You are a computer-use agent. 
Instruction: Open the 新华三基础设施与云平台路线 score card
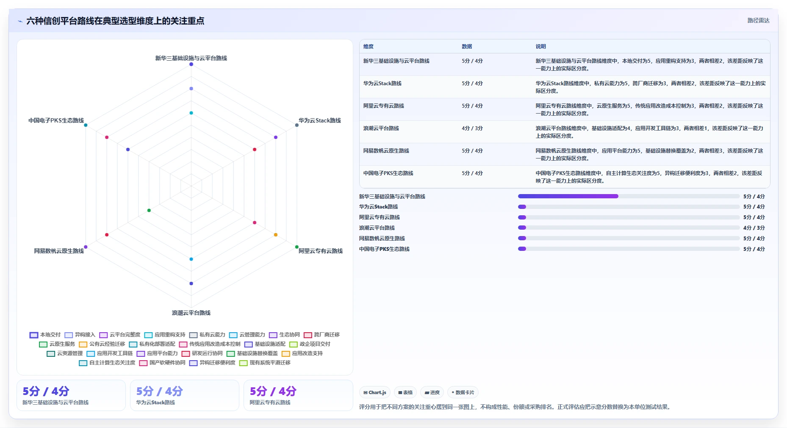[71, 395]
